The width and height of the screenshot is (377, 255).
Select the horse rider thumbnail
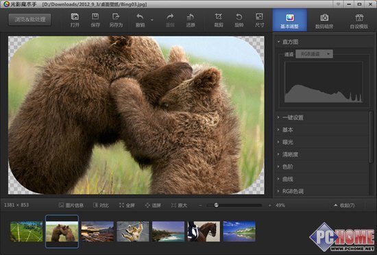(204, 232)
